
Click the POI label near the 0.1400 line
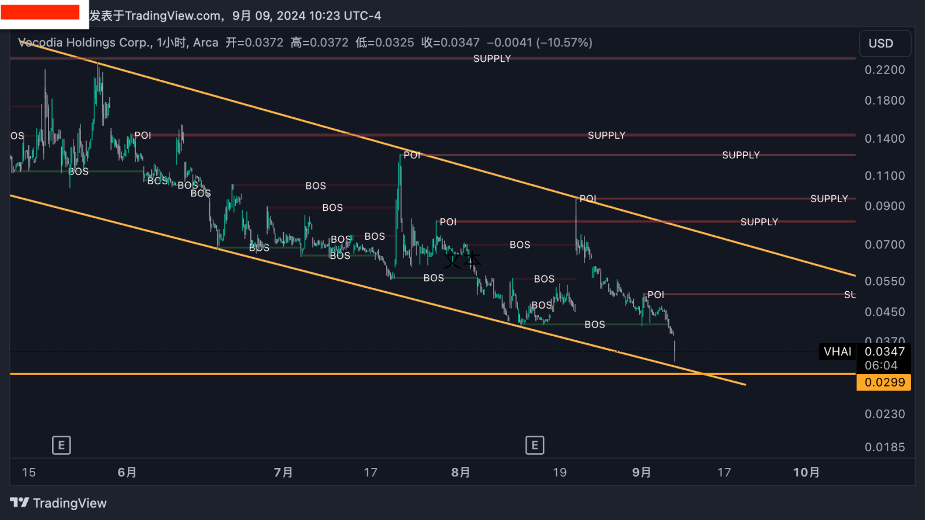tap(143, 135)
